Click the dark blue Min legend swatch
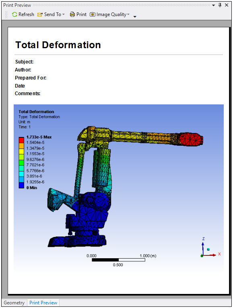 (21, 185)
